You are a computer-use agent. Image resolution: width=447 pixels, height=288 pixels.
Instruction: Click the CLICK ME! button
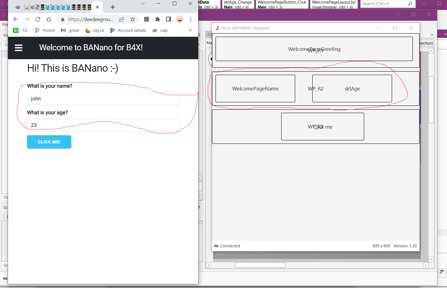click(49, 142)
